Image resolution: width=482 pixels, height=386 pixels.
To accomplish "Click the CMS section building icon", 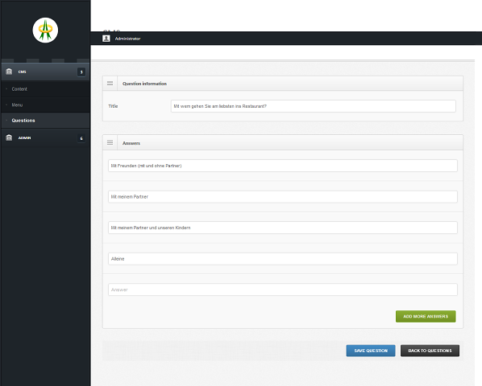I will (9, 72).
